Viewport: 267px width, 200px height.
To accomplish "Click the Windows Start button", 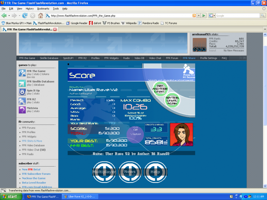I will [11, 196].
